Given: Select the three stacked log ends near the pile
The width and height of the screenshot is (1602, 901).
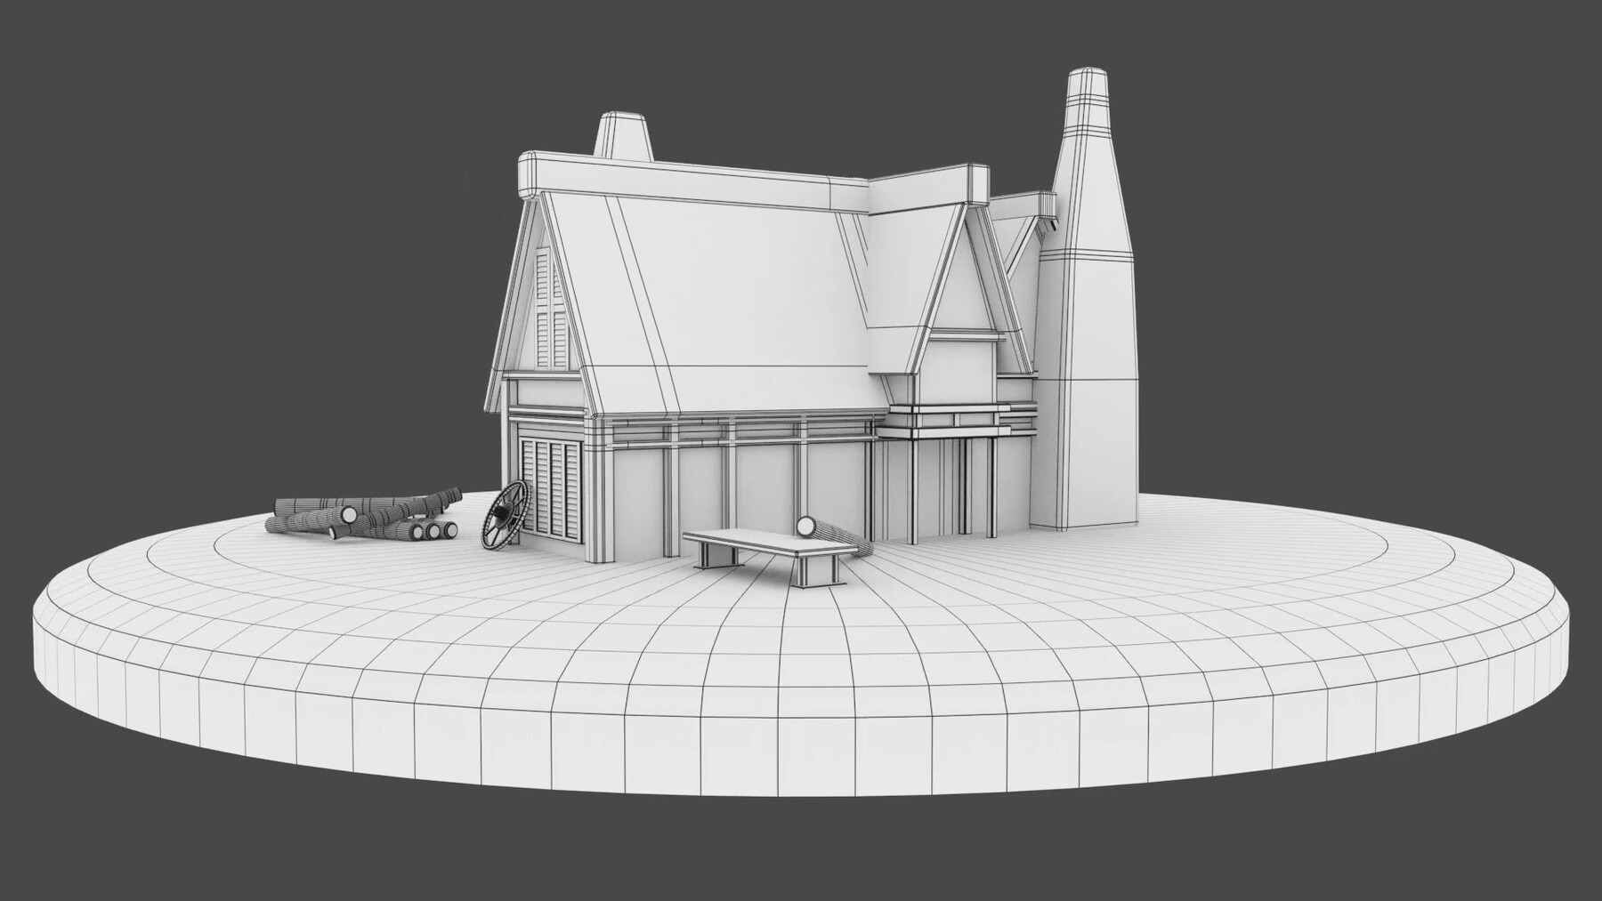Looking at the screenshot, I should point(427,534).
